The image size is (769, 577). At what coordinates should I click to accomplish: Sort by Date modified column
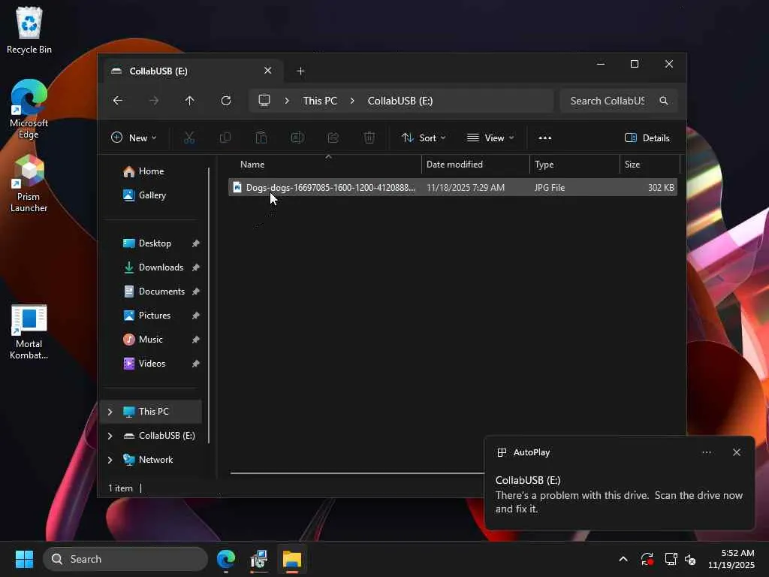click(x=475, y=165)
